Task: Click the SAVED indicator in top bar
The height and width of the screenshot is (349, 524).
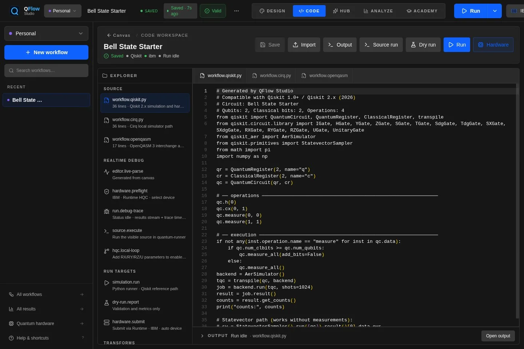Action: (149, 11)
